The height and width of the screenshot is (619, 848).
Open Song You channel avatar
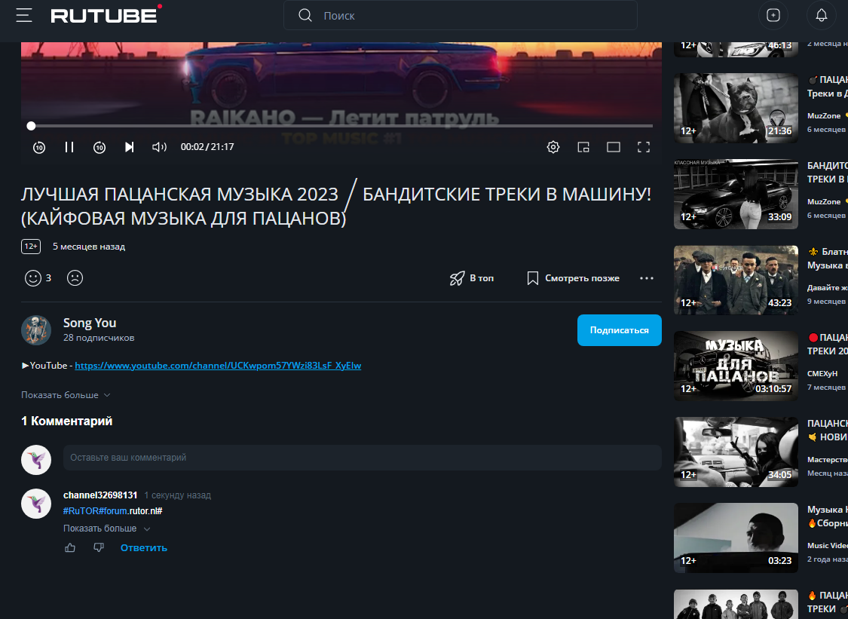36,330
